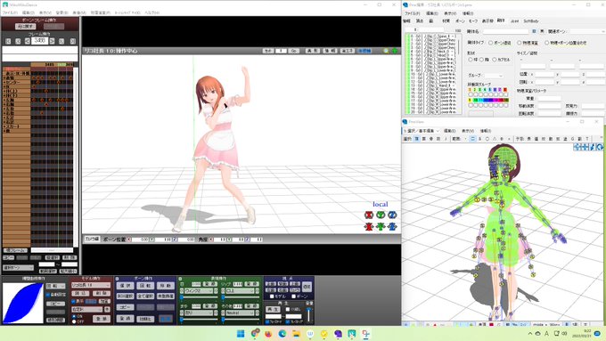Toggle the repeat checkbox in playback panel
The height and width of the screenshot is (341, 606).
[x=288, y=309]
